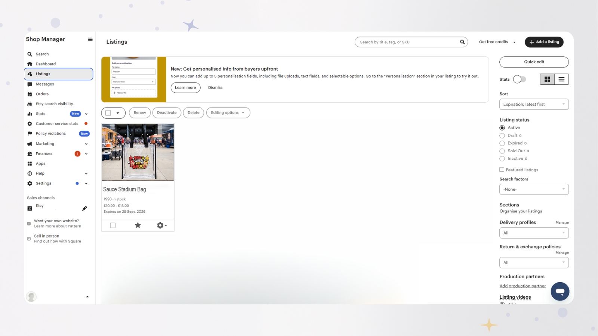Select the Inactive listing status radio
Screen dimensions: 598x336
[x=502, y=159]
